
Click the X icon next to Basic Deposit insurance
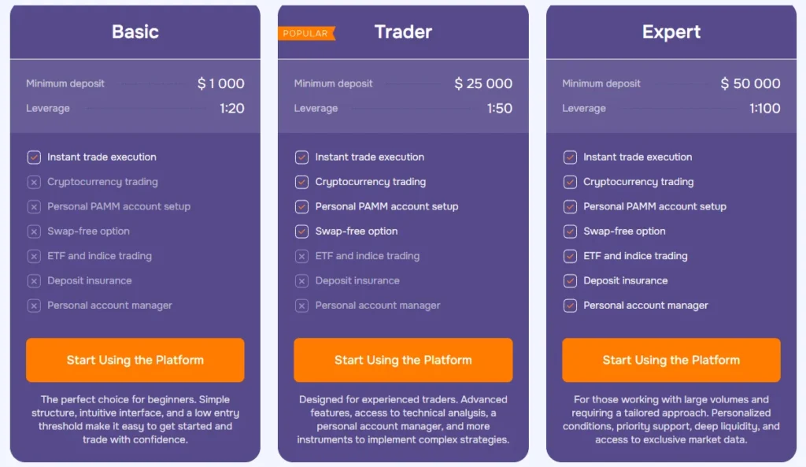click(34, 281)
